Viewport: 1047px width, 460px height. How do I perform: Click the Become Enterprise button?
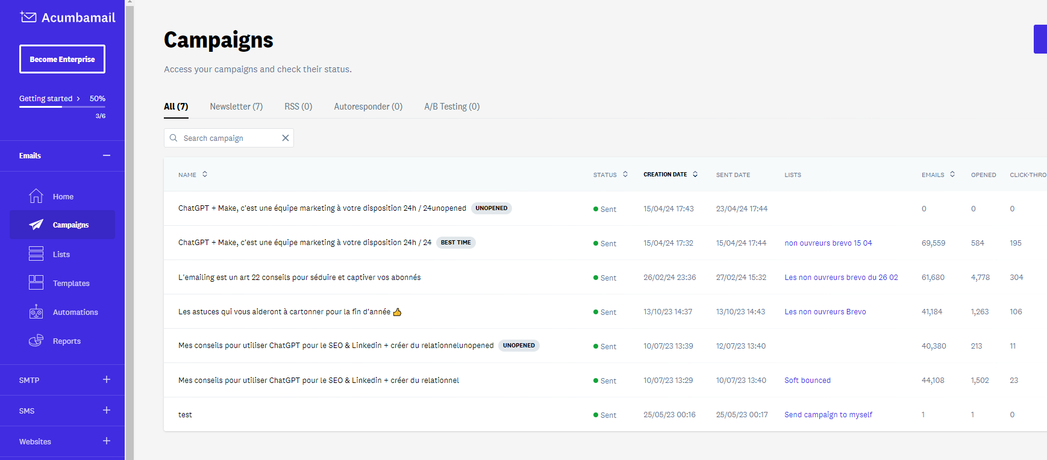pos(62,59)
